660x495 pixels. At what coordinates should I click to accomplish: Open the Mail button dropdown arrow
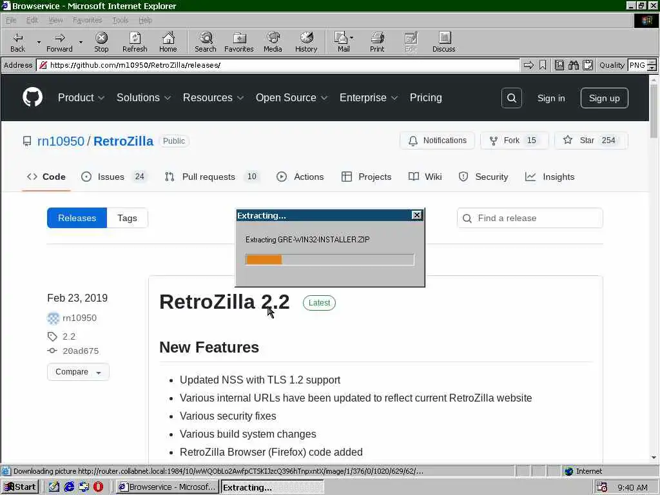click(352, 38)
